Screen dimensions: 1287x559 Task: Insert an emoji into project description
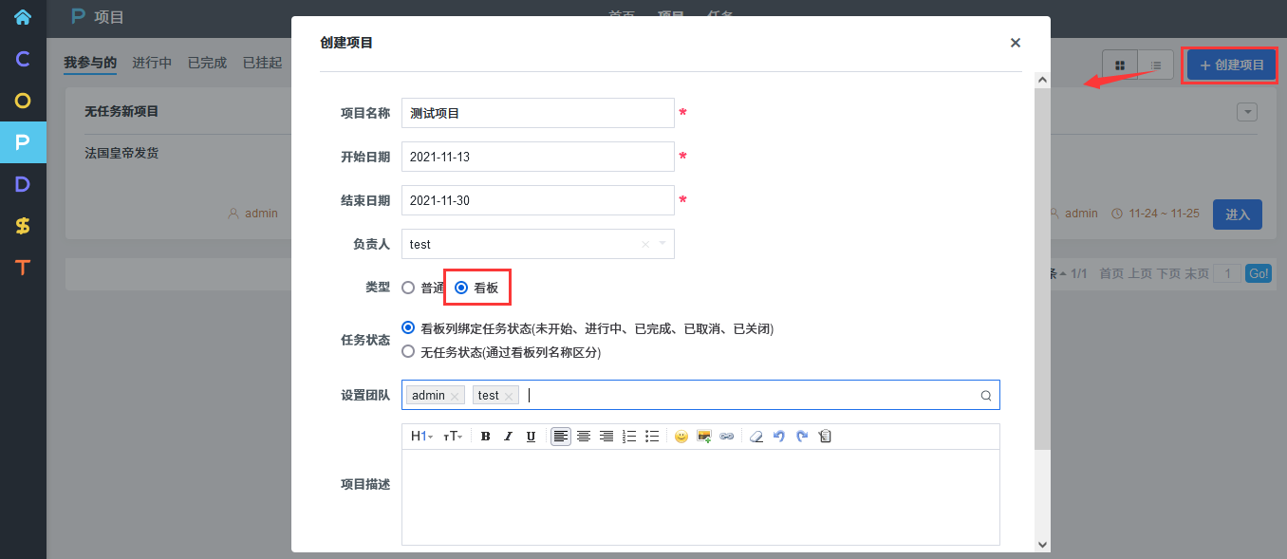click(681, 437)
